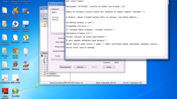
Task: Launch the UltraISO disc desktop shortcut
Action: [26, 65]
